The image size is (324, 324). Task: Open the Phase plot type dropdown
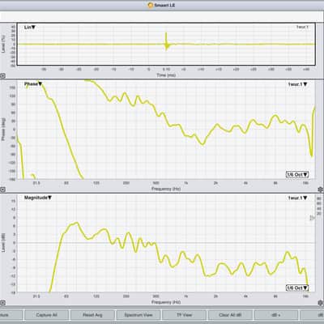tap(33, 84)
